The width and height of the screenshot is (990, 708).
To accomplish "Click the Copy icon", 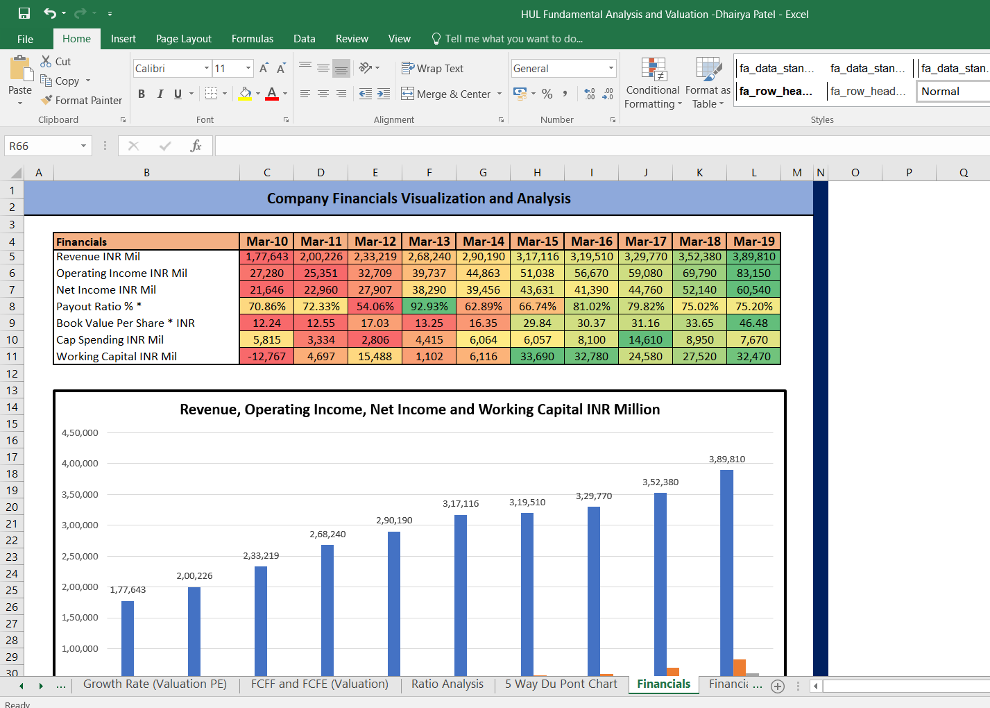I will 46,81.
